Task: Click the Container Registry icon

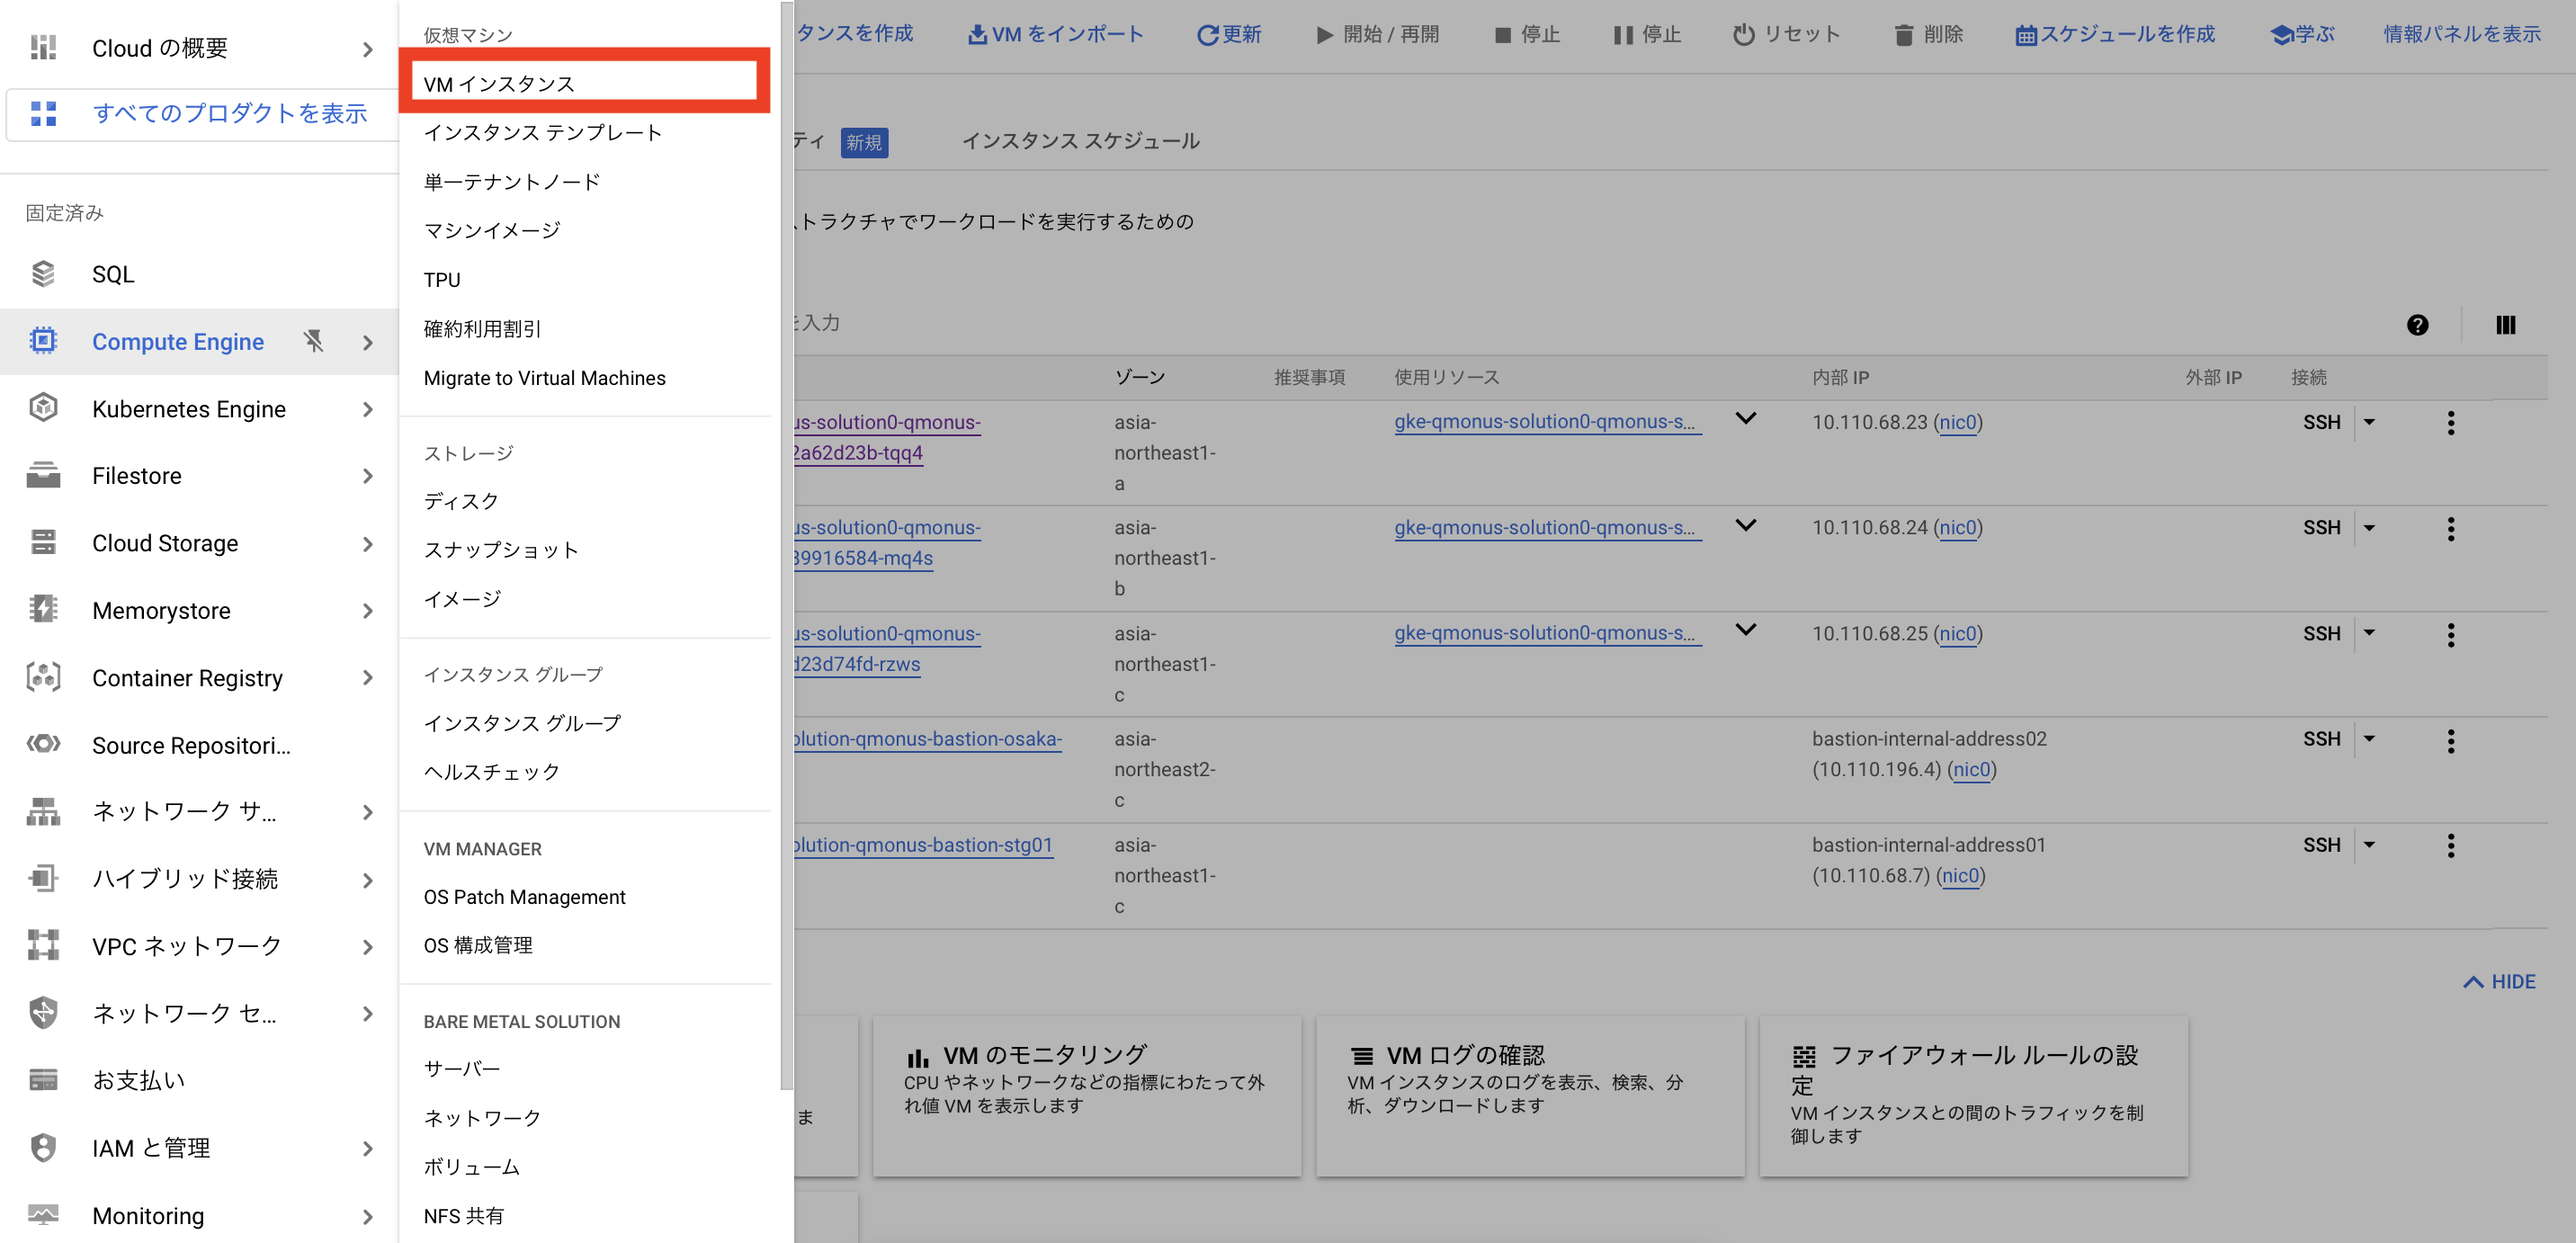Action: tap(43, 678)
